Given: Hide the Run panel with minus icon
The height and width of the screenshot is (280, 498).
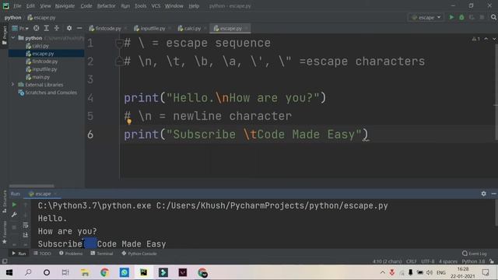Looking at the screenshot, I should 493,194.
